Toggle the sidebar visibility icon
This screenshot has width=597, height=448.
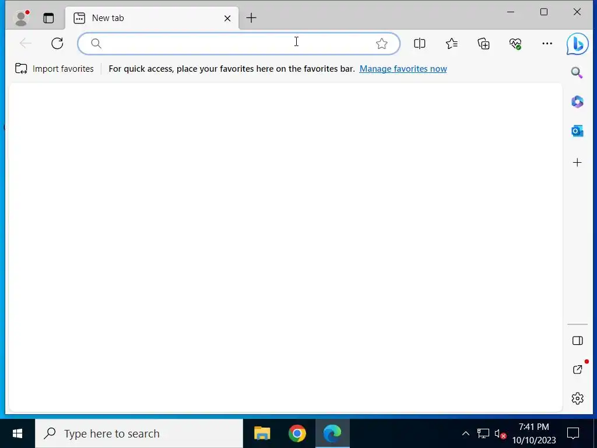577,340
